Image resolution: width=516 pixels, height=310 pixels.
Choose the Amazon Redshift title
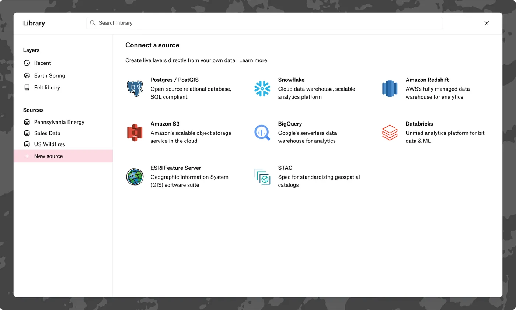(x=427, y=80)
